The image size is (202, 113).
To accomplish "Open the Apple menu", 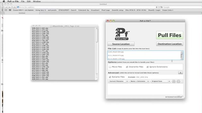I will click(4, 1).
